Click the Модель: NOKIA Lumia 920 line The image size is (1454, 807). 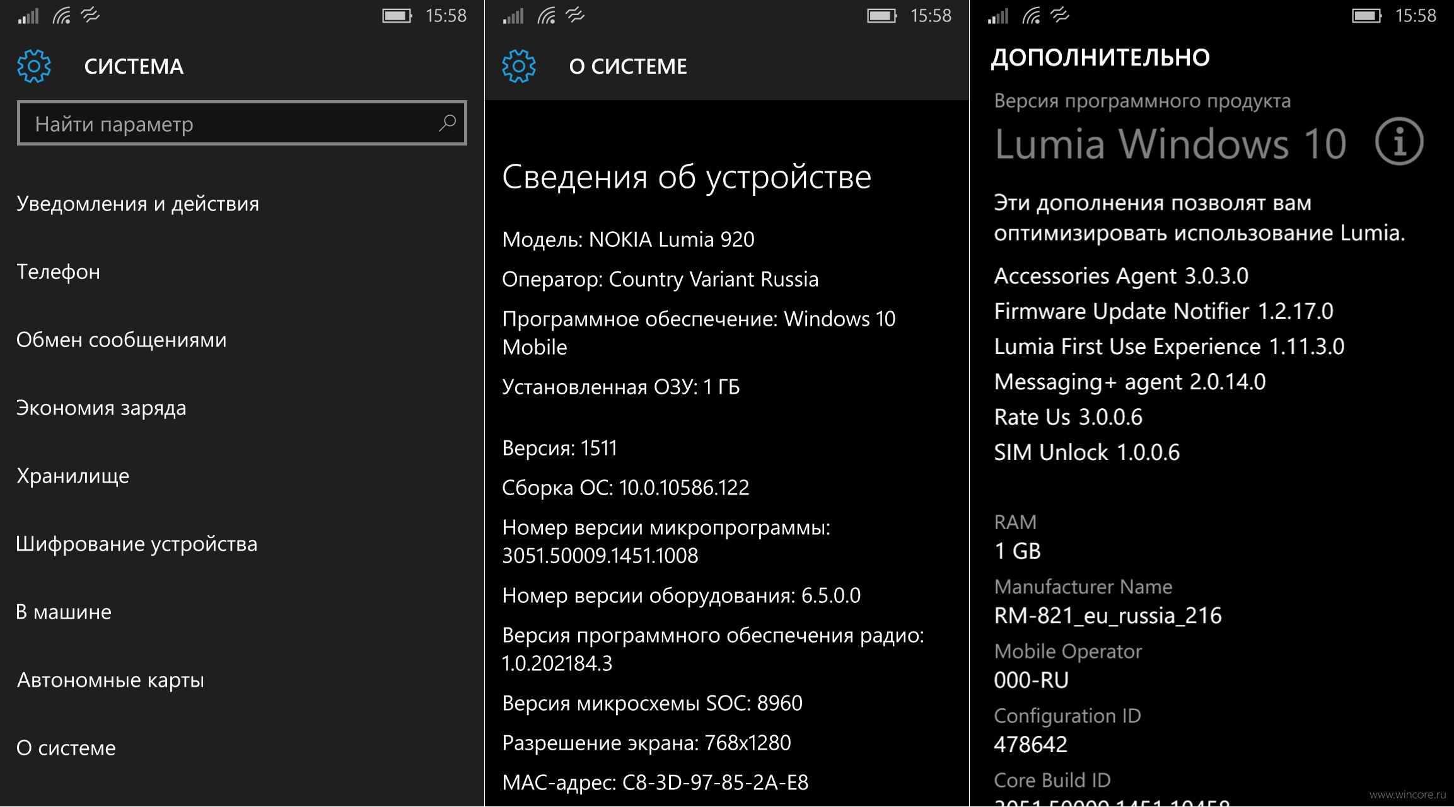coord(628,239)
